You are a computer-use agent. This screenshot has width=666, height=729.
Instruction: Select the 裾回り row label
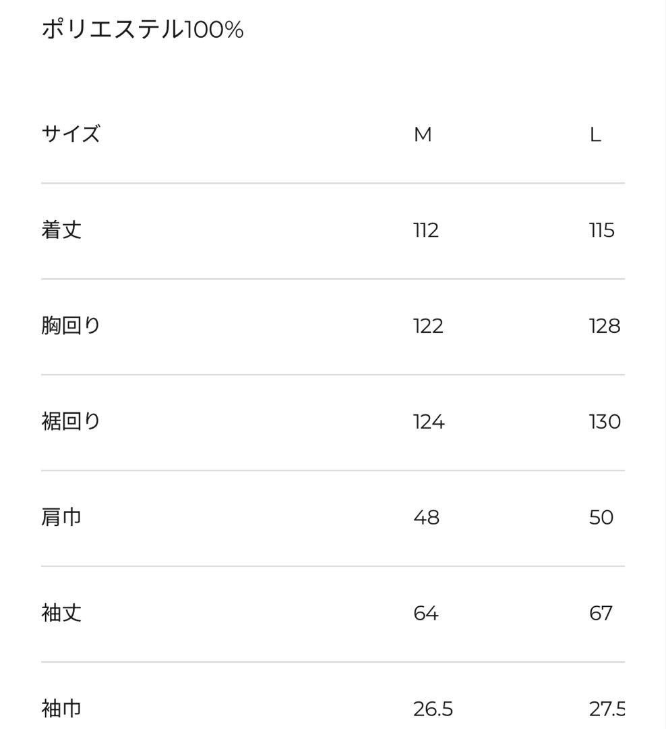click(x=71, y=422)
